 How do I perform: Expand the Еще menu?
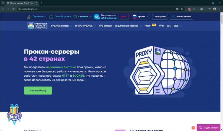point(178,26)
